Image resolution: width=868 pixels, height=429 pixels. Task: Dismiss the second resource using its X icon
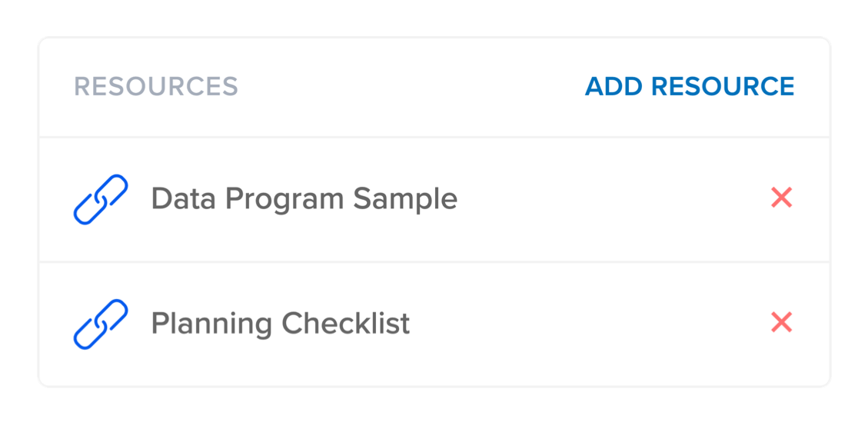(781, 323)
